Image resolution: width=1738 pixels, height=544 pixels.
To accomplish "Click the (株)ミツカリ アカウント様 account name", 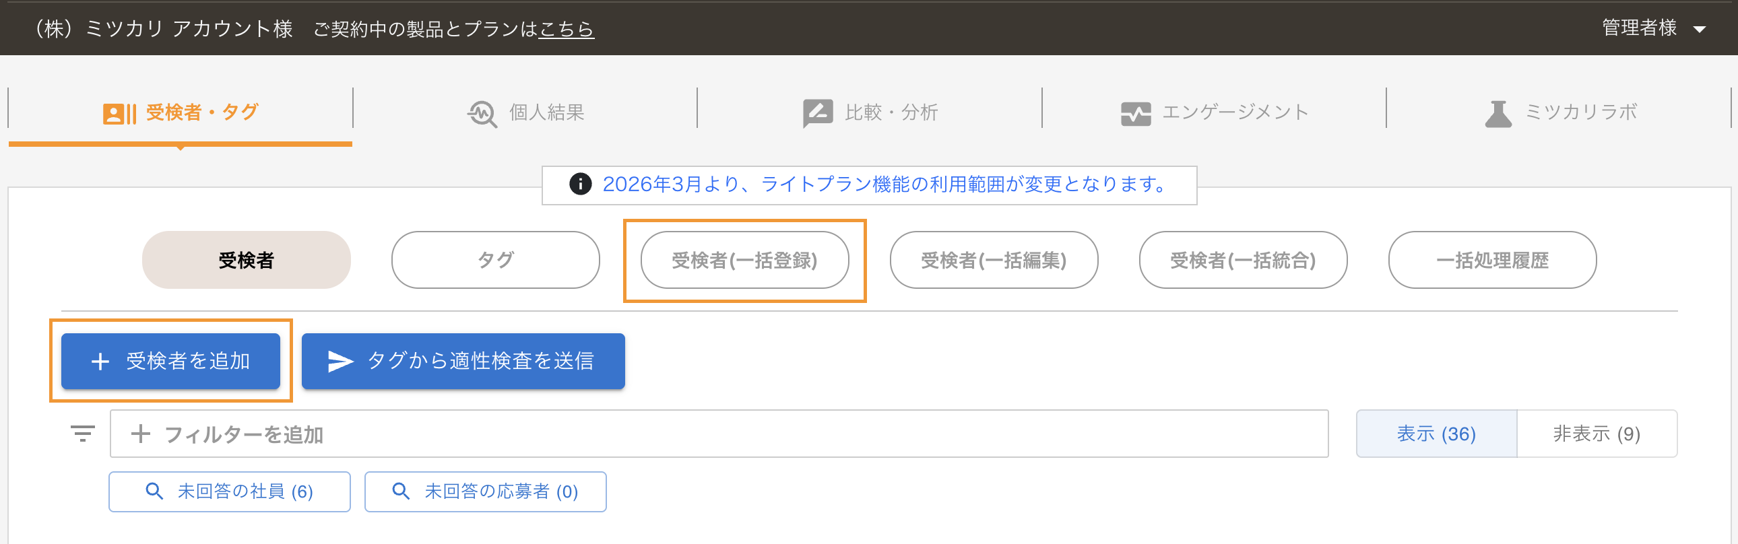I will 163,29.
